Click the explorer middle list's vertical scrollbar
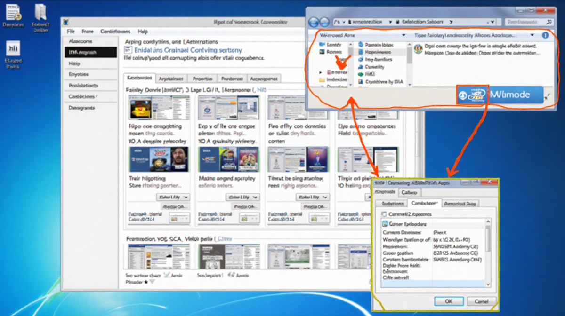Viewport: 565px width, 316px height. click(409, 63)
